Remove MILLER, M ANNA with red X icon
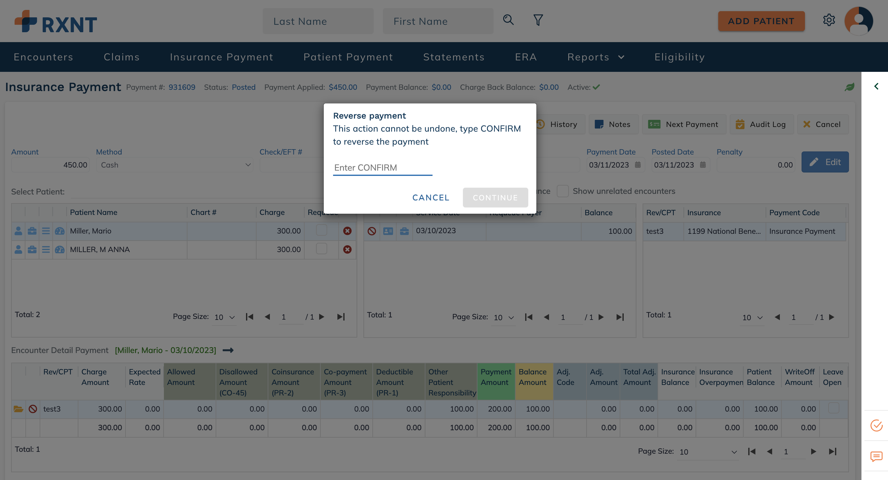 coord(347,250)
